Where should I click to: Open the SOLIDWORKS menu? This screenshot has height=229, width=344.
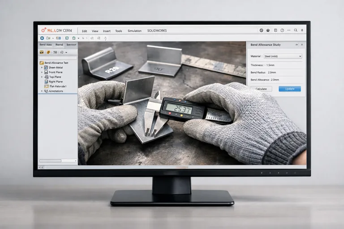157,30
